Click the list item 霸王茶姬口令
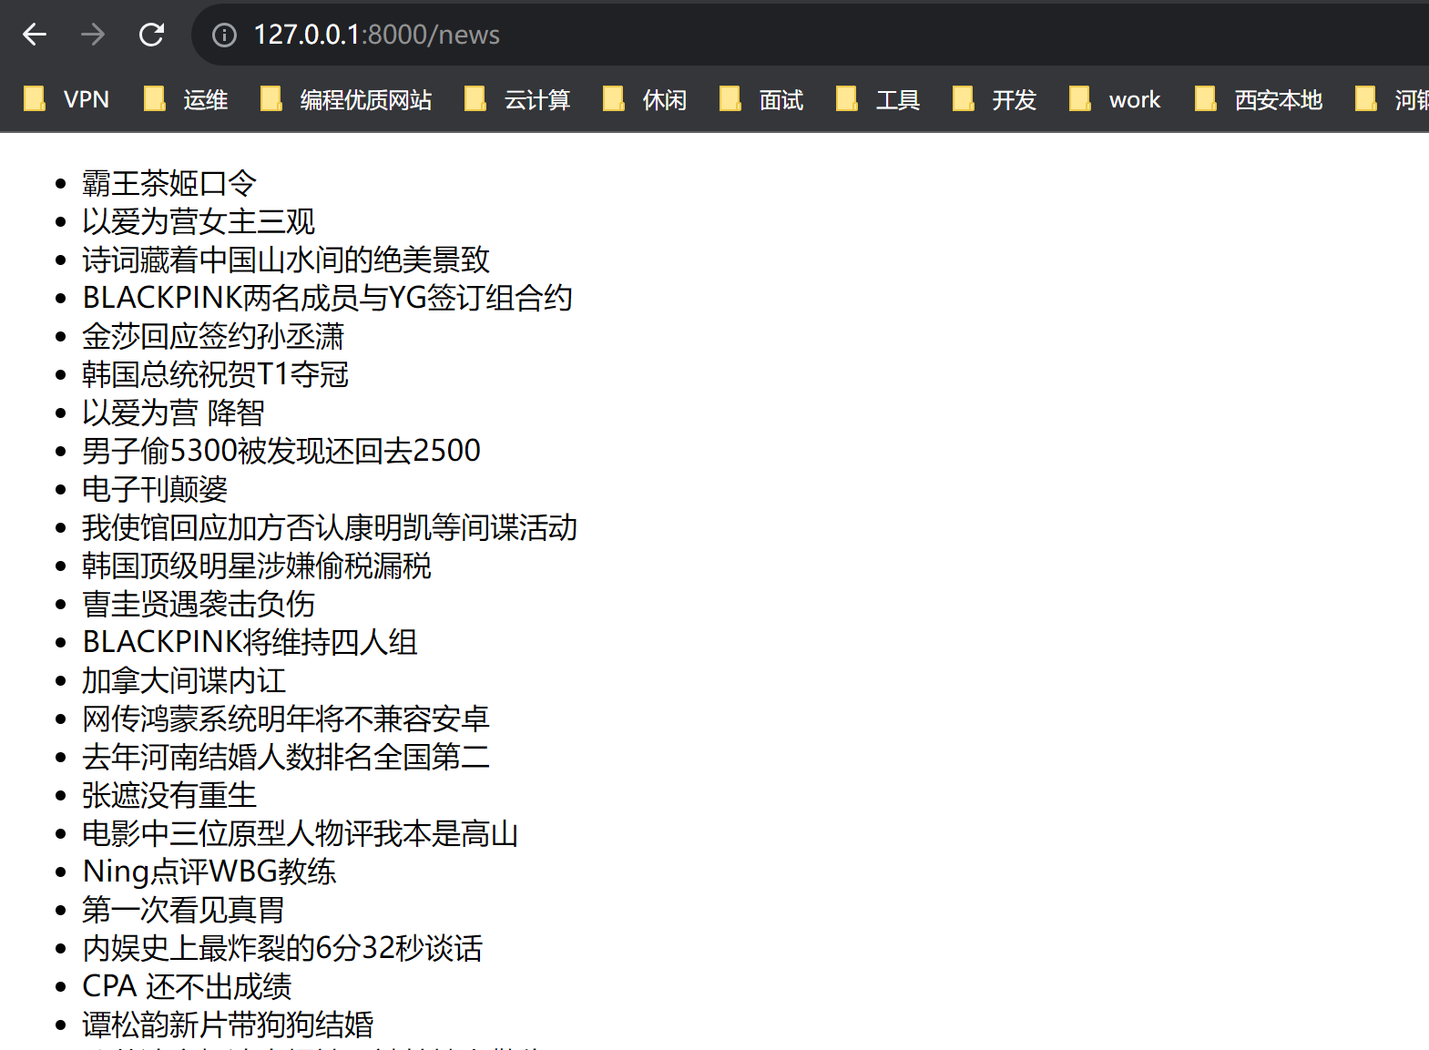The image size is (1429, 1050). pyautogui.click(x=169, y=183)
